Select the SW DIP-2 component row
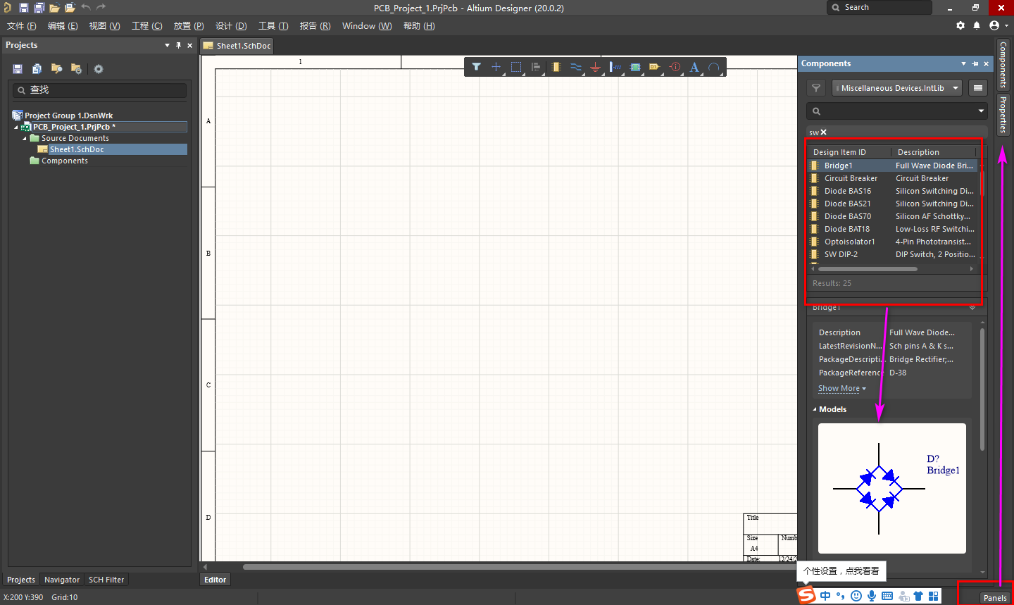 [x=893, y=254]
